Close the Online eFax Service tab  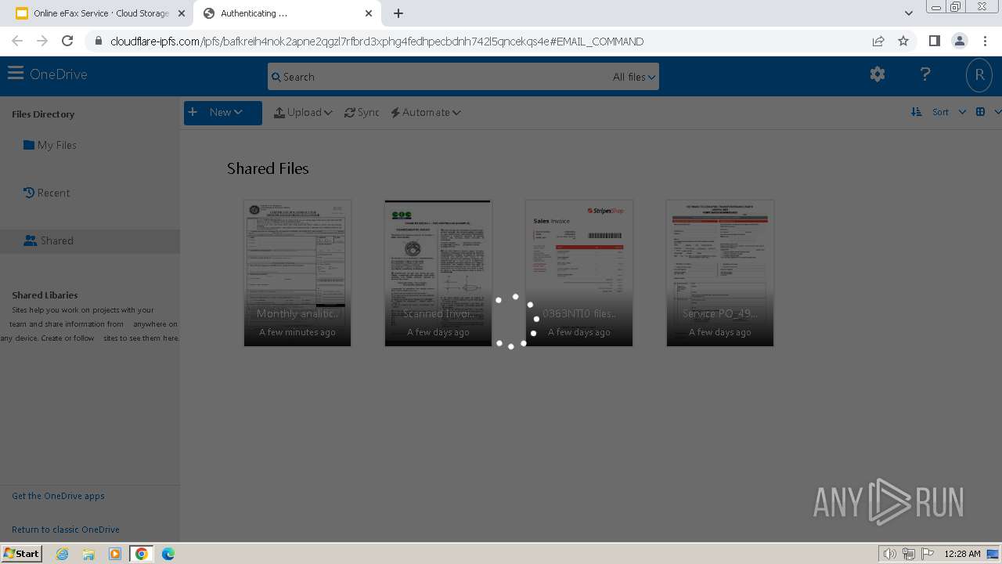[x=182, y=13]
